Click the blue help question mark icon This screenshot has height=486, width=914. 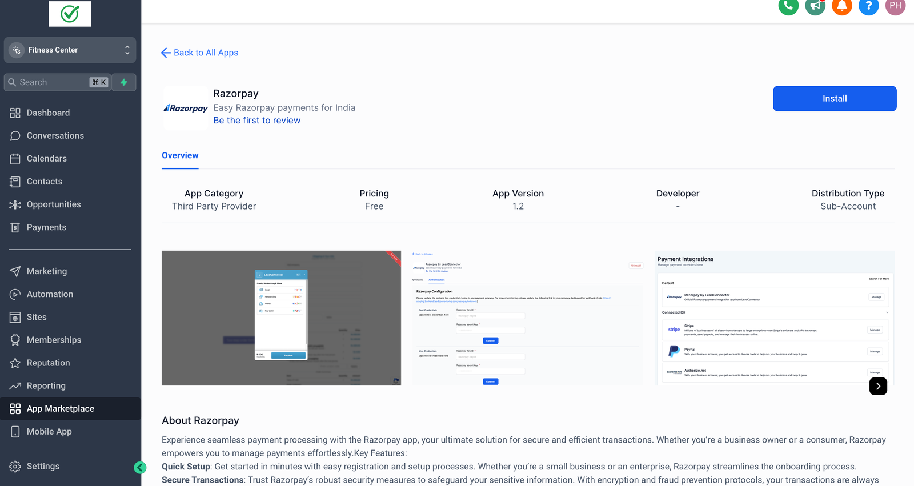(x=868, y=6)
